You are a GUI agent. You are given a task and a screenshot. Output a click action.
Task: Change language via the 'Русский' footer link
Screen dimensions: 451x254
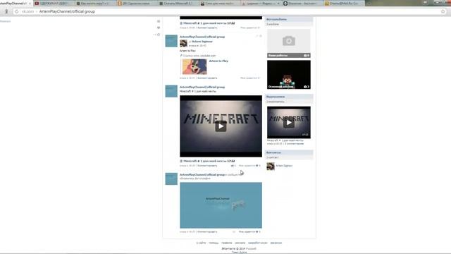tap(251, 248)
